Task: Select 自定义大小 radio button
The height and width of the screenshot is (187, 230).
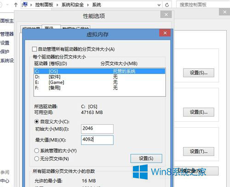Action: [x=37, y=122]
